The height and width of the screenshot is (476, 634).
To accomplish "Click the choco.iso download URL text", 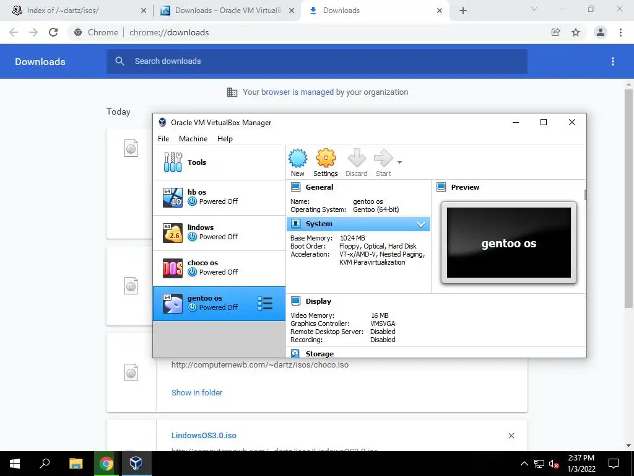I will pyautogui.click(x=260, y=364).
